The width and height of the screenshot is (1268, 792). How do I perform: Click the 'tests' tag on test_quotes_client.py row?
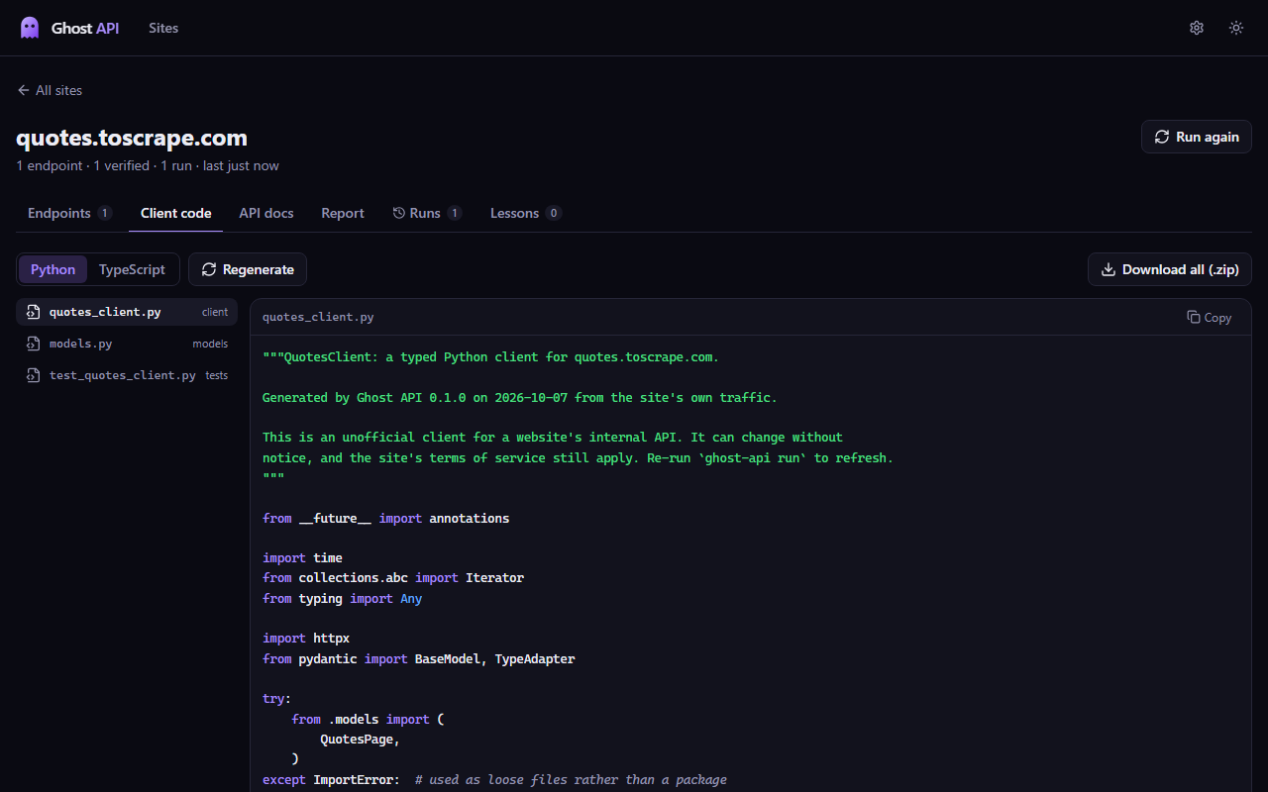pos(217,375)
